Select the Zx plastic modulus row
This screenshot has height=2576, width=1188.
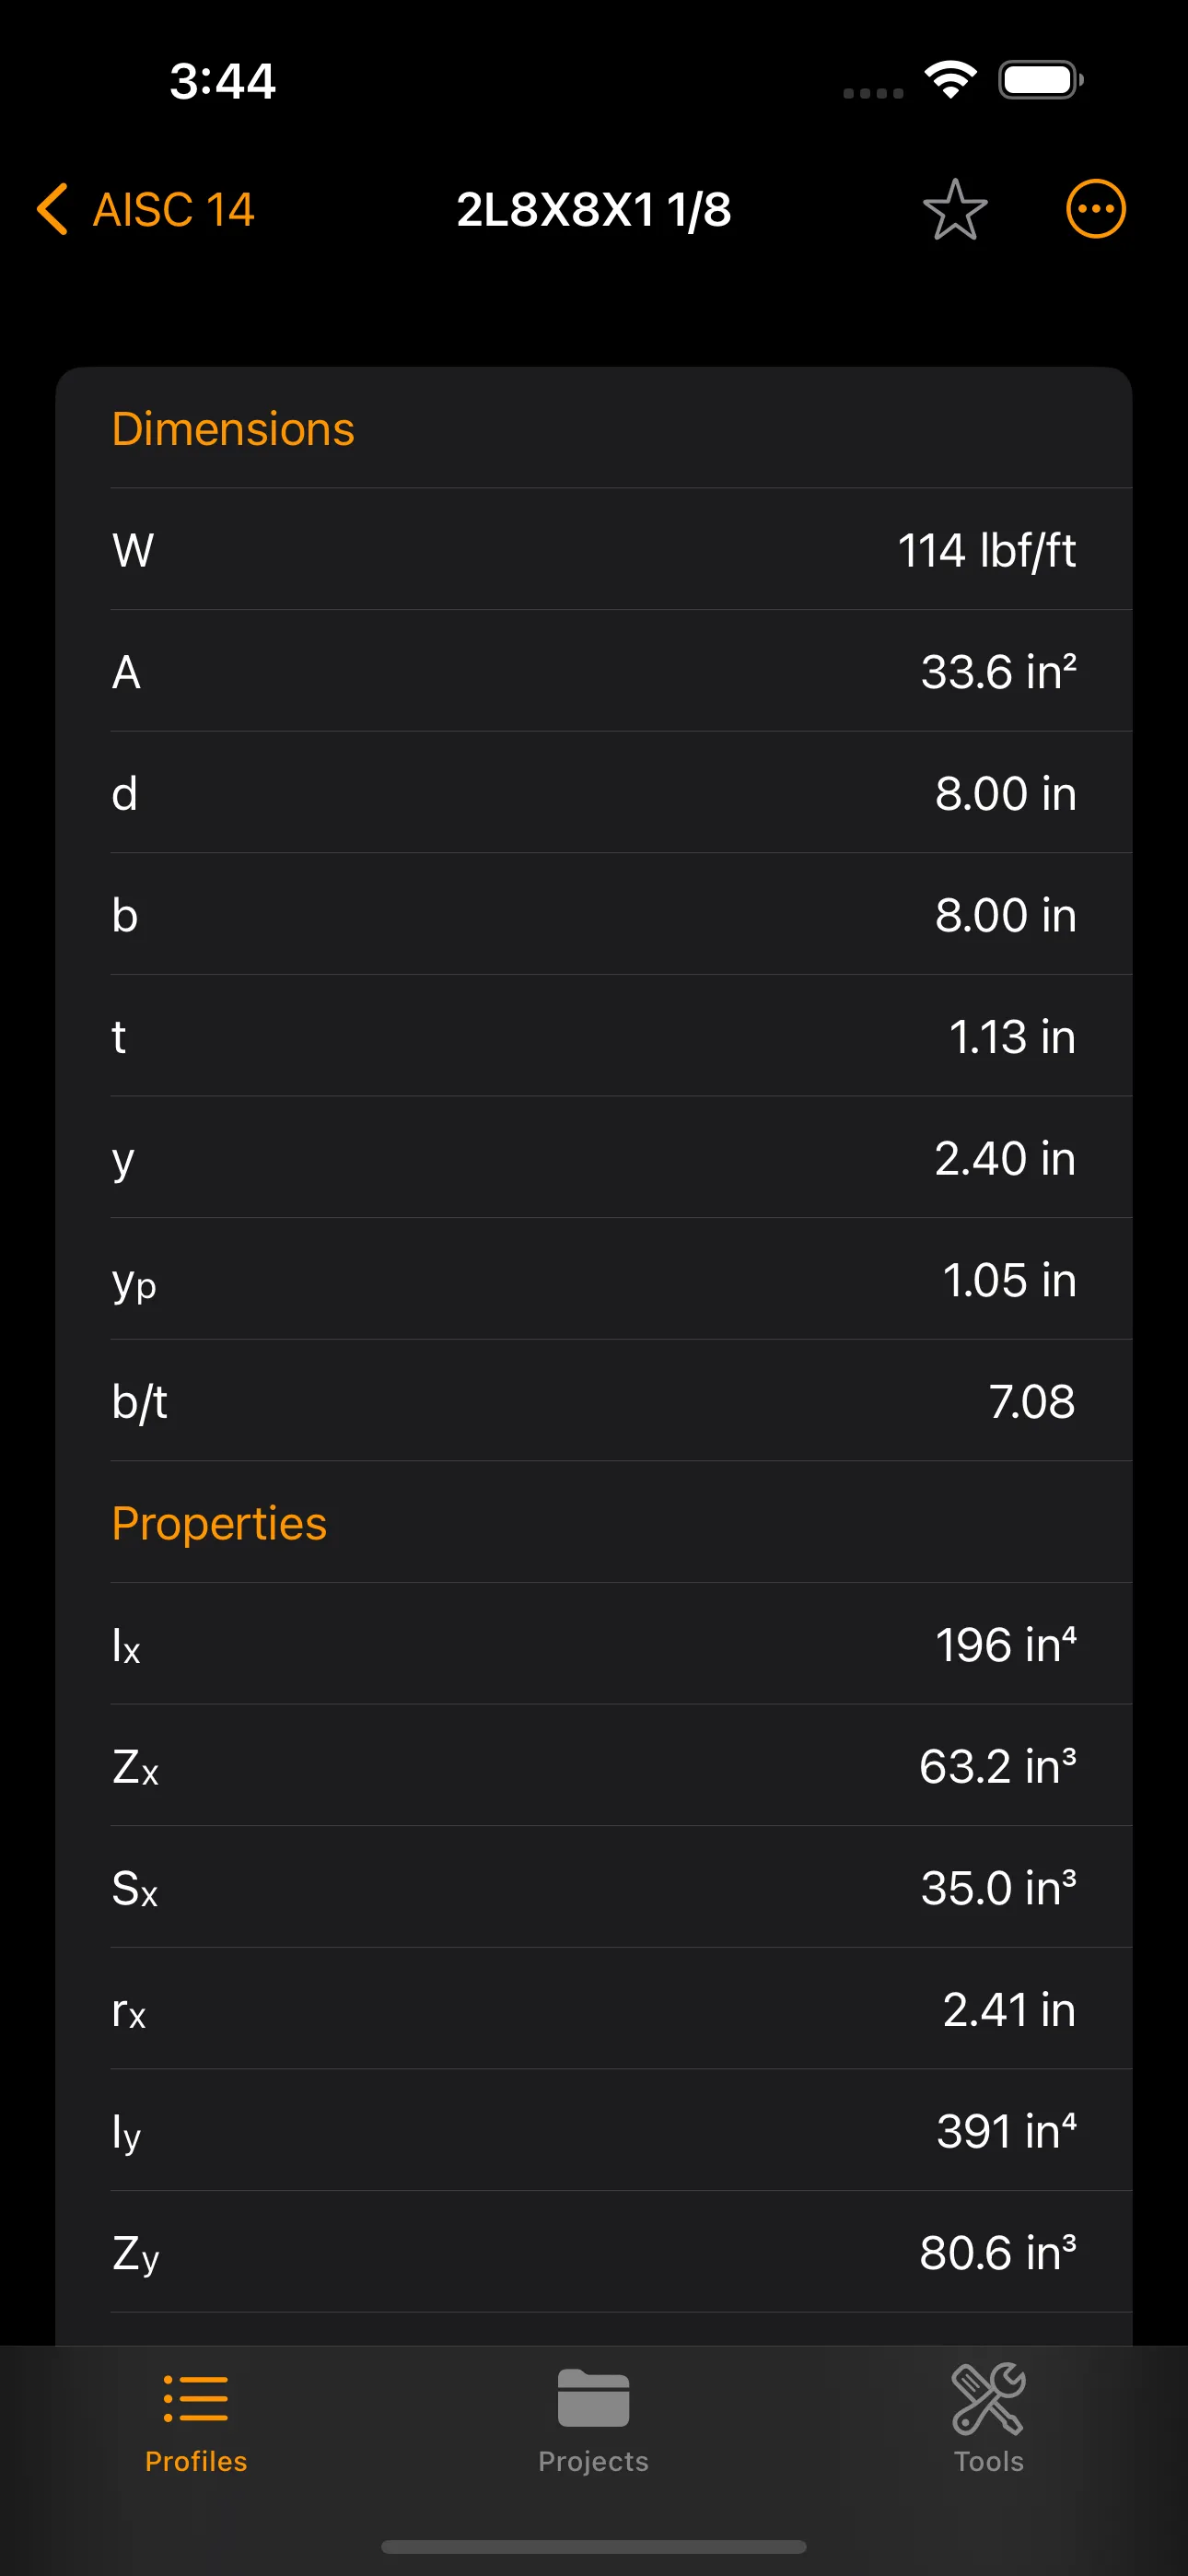pyautogui.click(x=594, y=1766)
